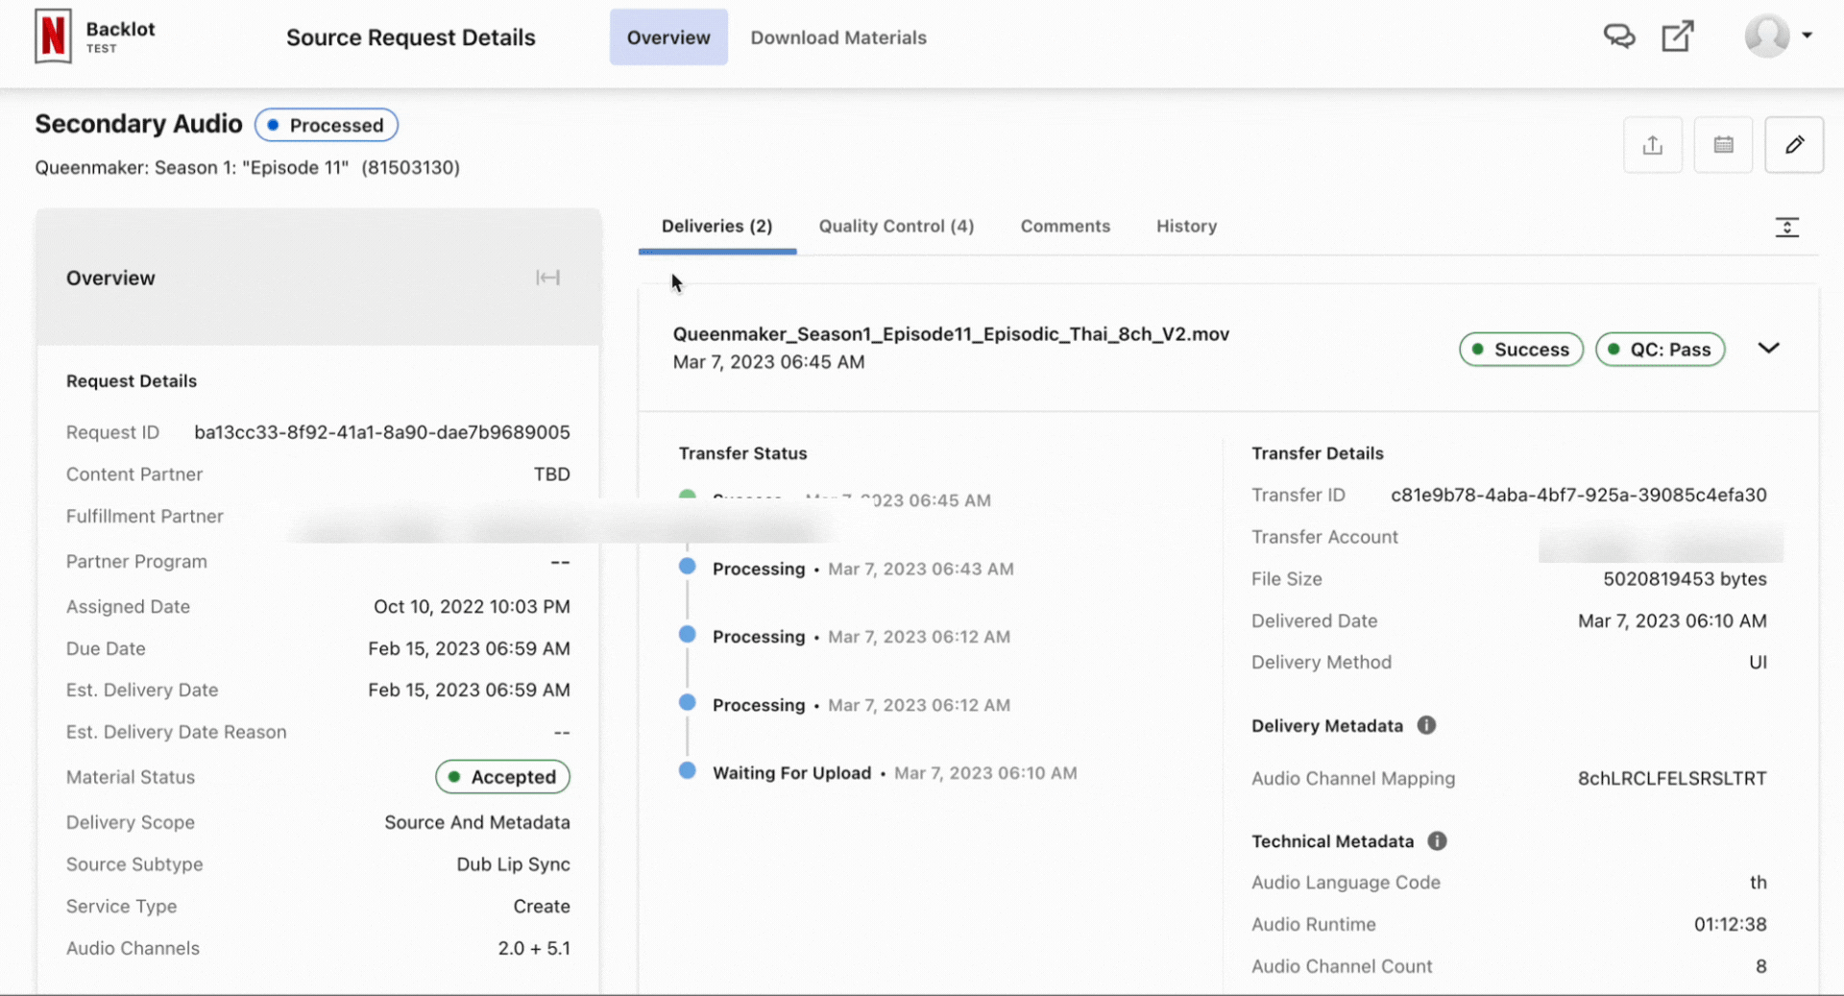This screenshot has width=1844, height=996.
Task: Click Assigned Date value Oct 10, 2022
Action: click(472, 606)
